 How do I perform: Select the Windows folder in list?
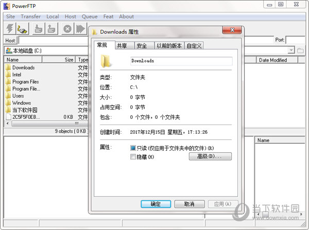22,103
